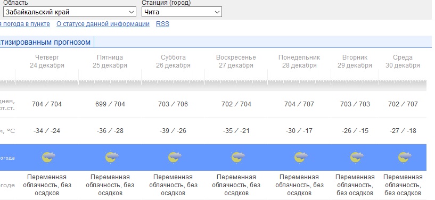Select the 'Понедельник 28 декабря' column header

pyautogui.click(x=299, y=62)
